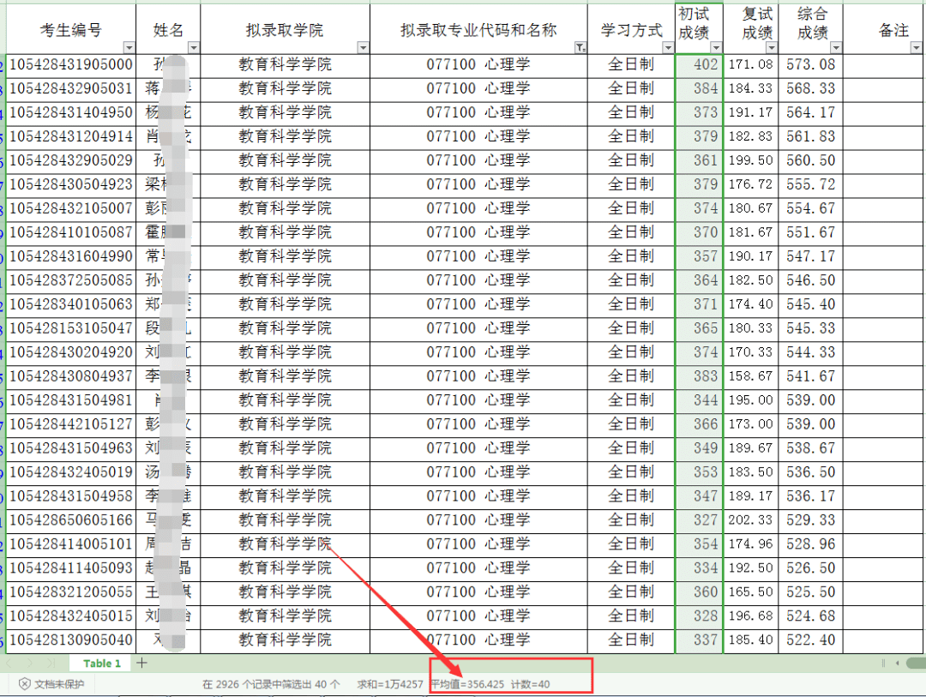Viewport: 926px width, 697px height.
Task: Select 复试成绩 cell showing 158.67
Action: (750, 377)
